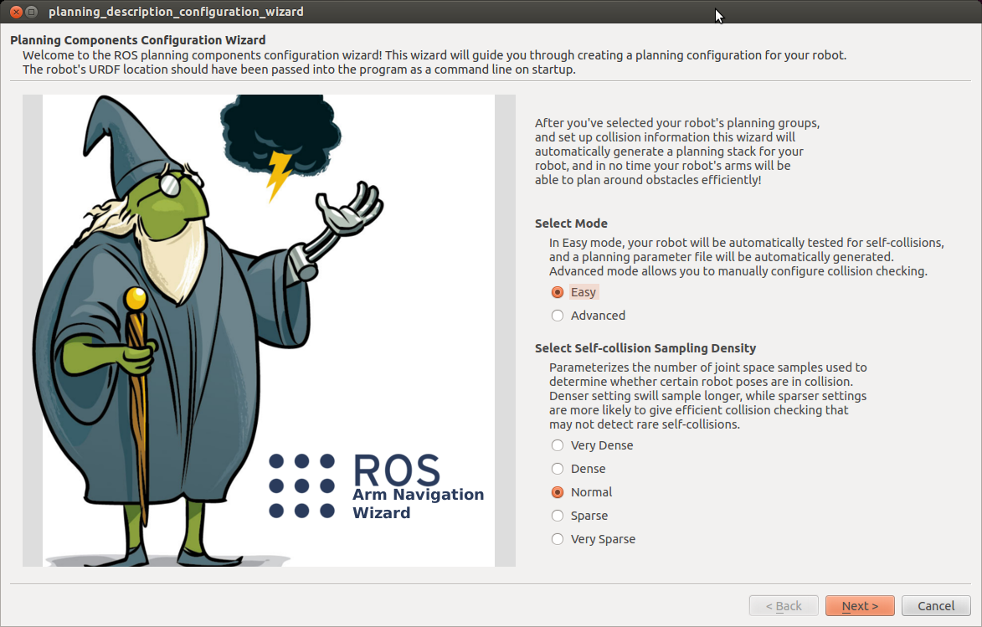The height and width of the screenshot is (627, 982).
Task: Select Normal sampling density
Action: pos(558,492)
